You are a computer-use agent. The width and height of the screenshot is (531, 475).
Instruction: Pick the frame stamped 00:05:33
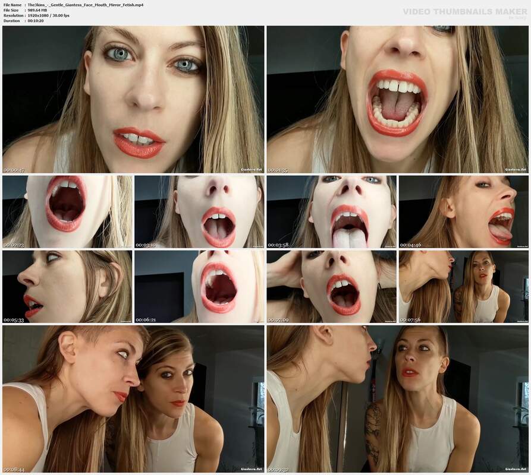coord(67,287)
